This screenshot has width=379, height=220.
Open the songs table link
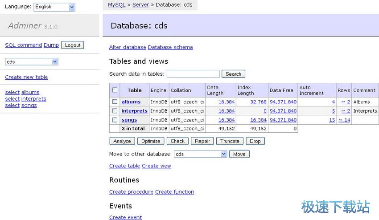(x=129, y=120)
